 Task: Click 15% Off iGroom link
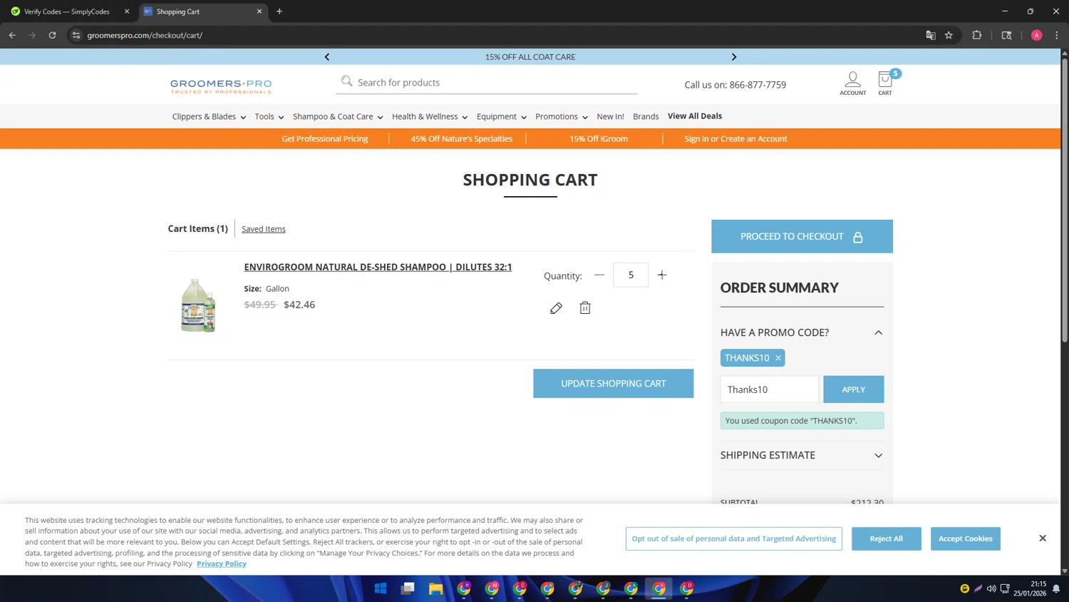coord(599,139)
